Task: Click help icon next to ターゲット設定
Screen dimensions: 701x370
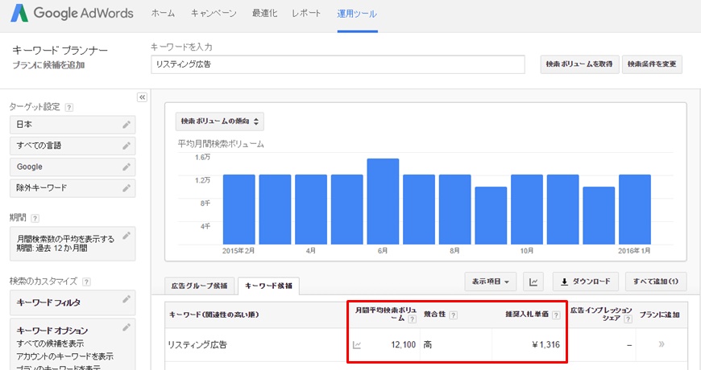Action: point(68,107)
